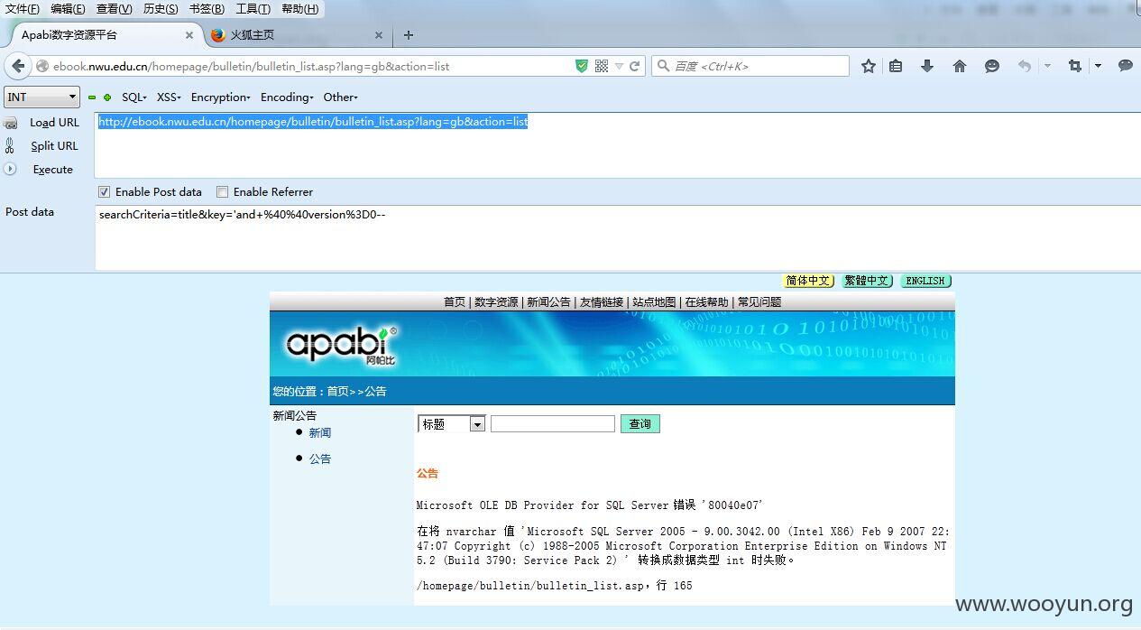Open the address bar history dropdown arrow
The image size is (1141, 630).
(x=619, y=67)
